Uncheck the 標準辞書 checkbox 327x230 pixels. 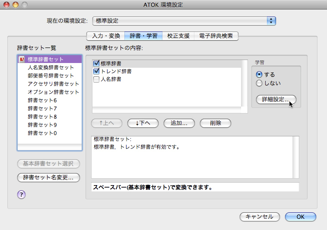pyautogui.click(x=96, y=63)
